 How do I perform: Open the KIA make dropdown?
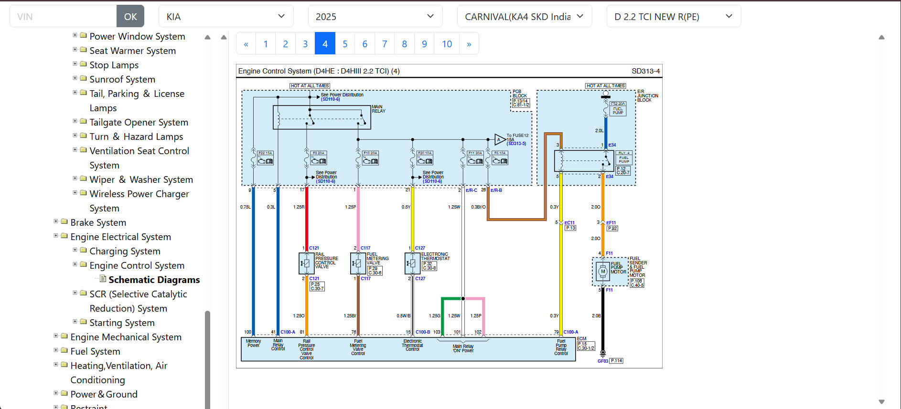click(225, 17)
